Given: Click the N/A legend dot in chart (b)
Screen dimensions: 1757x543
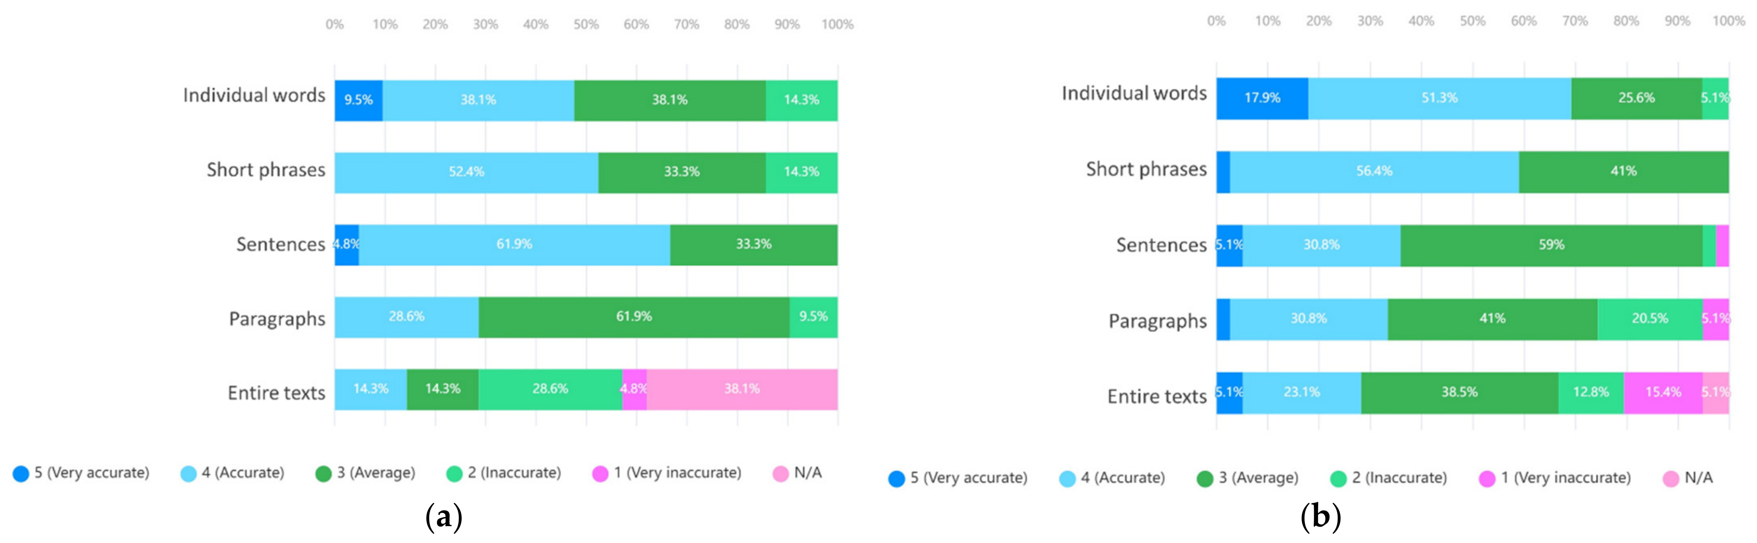Looking at the screenshot, I should [x=1671, y=479].
